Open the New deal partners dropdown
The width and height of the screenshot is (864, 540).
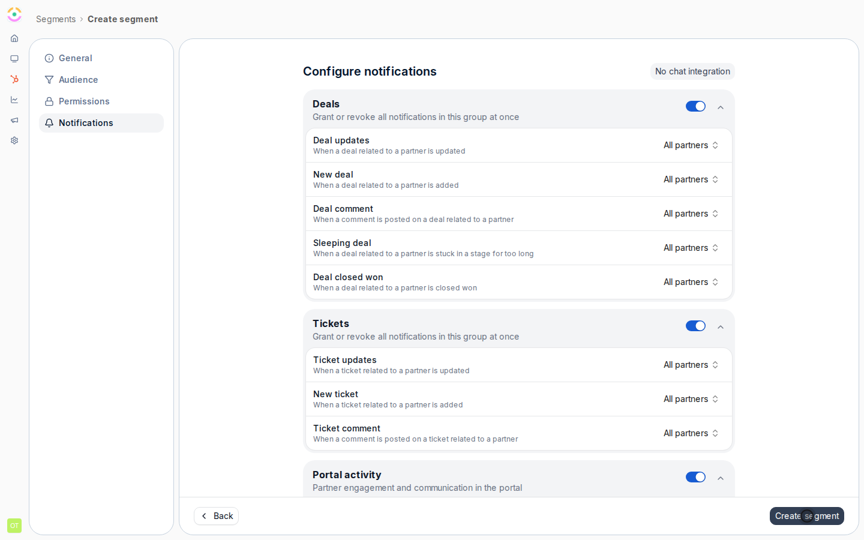click(x=691, y=179)
